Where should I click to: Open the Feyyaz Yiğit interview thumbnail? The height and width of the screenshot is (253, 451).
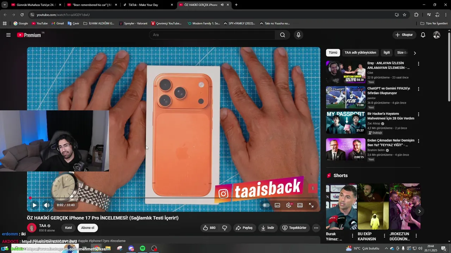[x=346, y=149]
